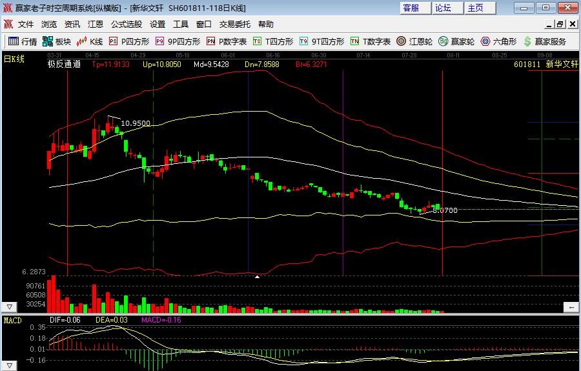The height and width of the screenshot is (371, 581).
Task: Click the MACD indicator label
Action: (13, 321)
